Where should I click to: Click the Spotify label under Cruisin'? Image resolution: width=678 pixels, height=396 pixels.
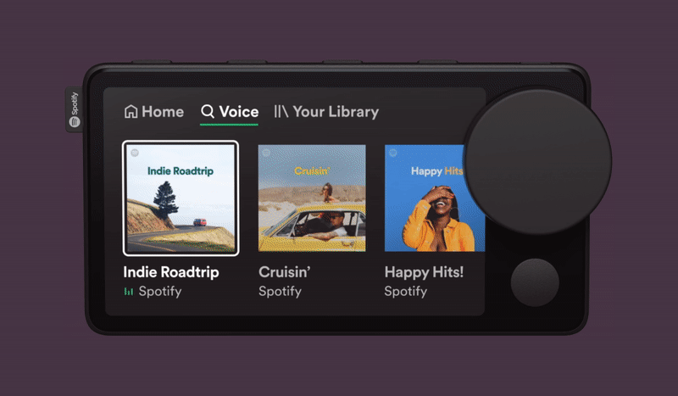[280, 291]
